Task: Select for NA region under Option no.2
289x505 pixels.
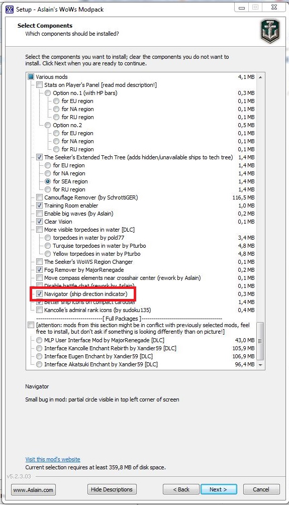Action: coord(57,141)
